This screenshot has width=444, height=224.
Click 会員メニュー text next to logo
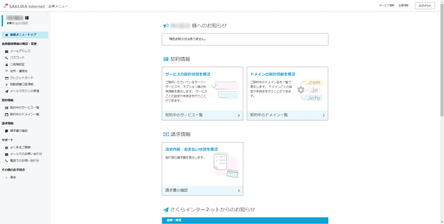(58, 6)
